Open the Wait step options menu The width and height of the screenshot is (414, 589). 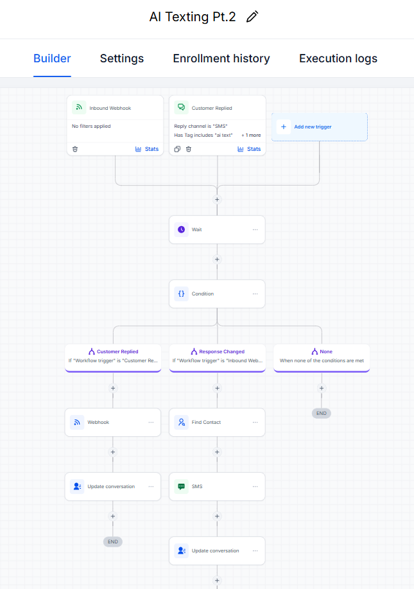point(255,229)
